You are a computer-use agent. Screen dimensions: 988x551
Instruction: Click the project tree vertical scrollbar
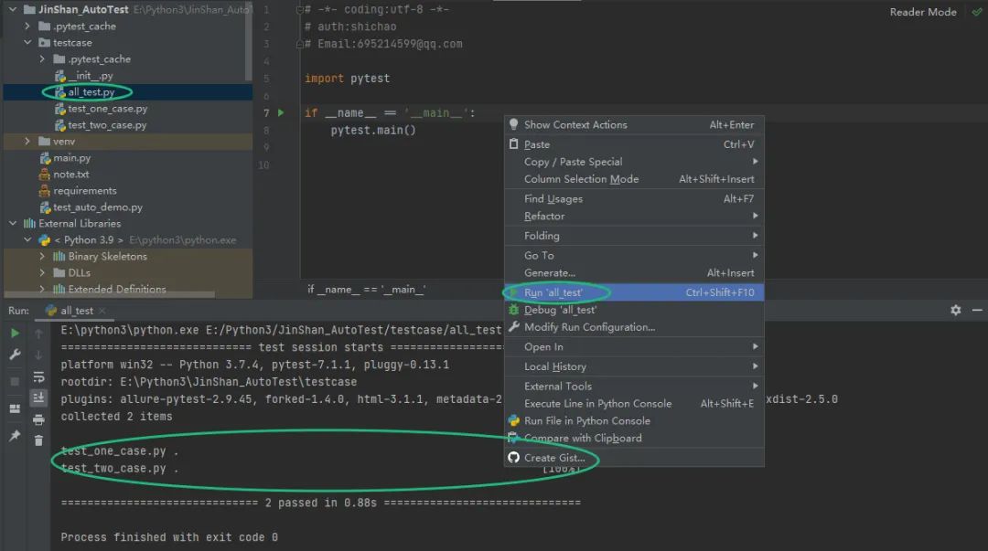pyautogui.click(x=249, y=41)
